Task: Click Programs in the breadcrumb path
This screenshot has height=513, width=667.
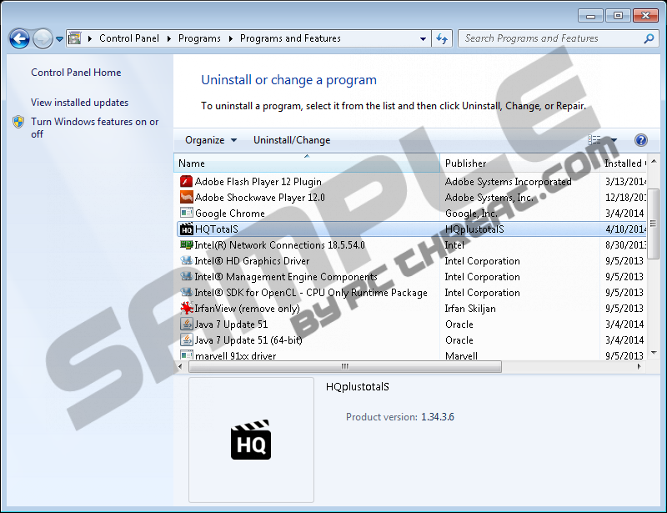Action: point(199,38)
